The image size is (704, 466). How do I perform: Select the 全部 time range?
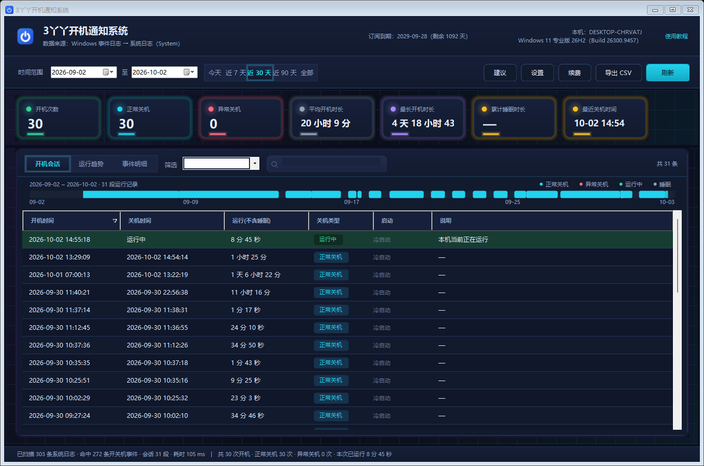tap(307, 73)
